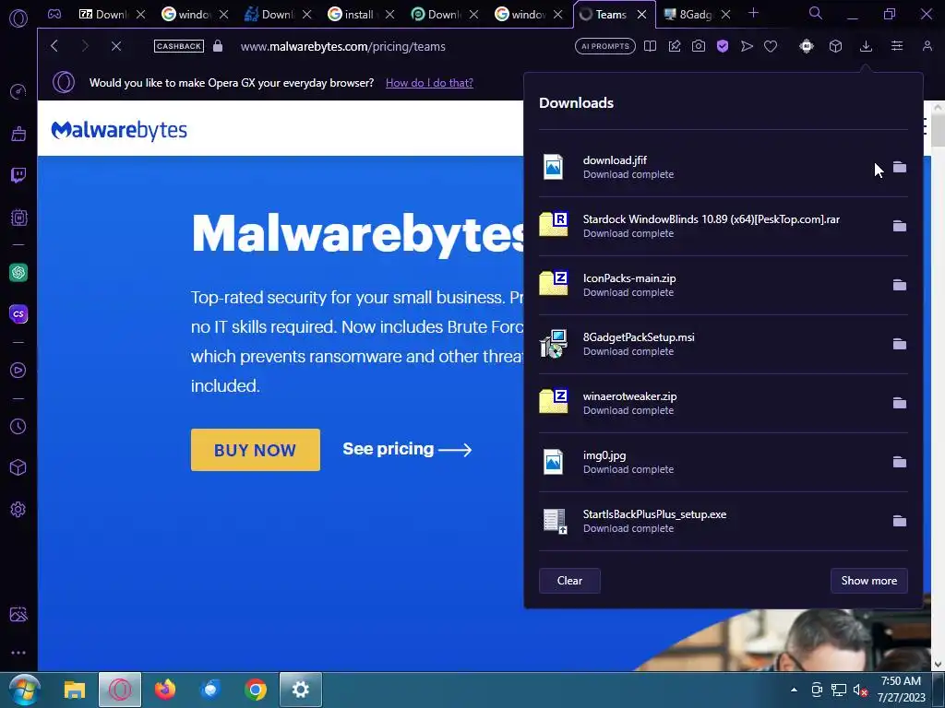Open the Player sidebar icon
Viewport: 945px width, 708px height.
click(18, 371)
